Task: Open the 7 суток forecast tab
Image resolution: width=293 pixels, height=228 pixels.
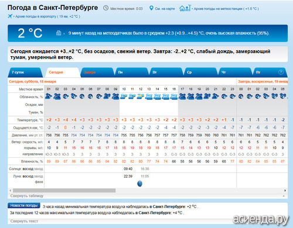Action: (x=25, y=72)
